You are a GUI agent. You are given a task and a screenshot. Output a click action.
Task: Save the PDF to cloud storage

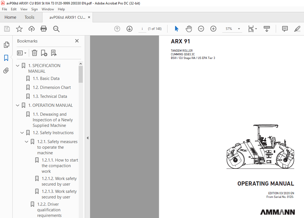point(31,29)
